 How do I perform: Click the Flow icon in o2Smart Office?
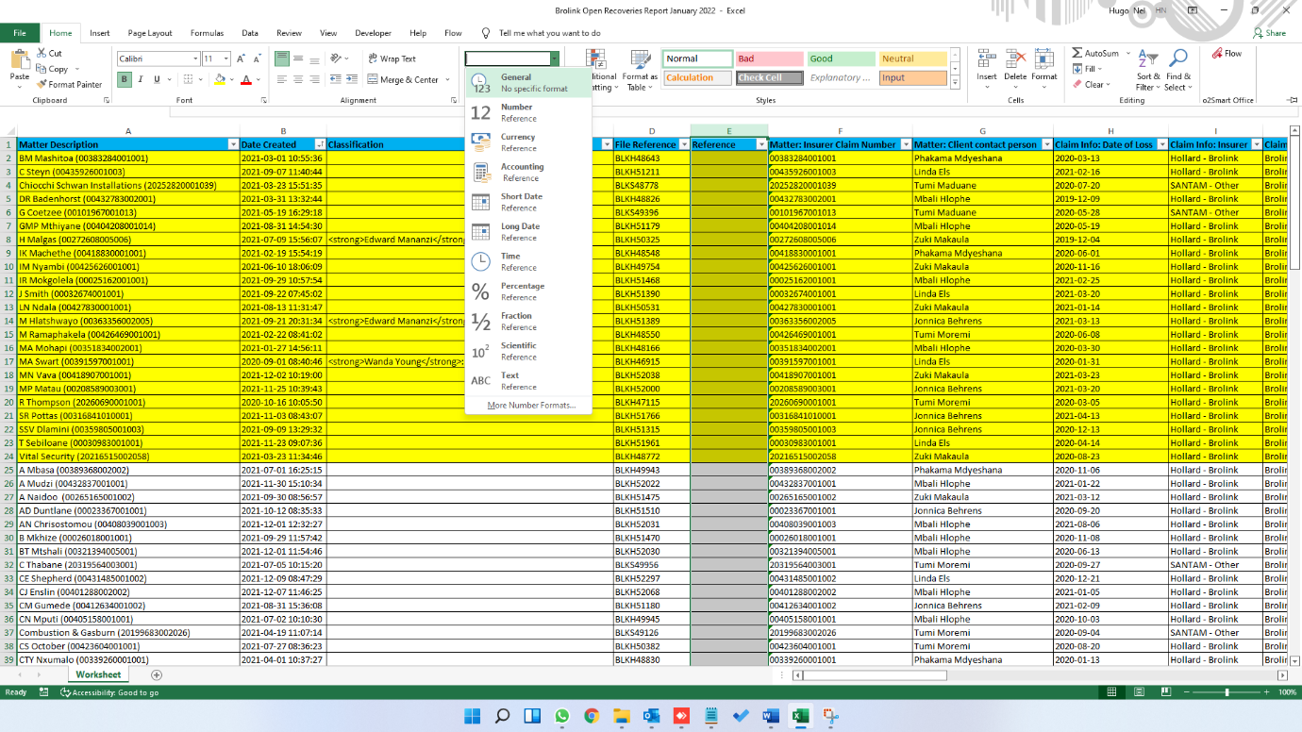pos(1217,54)
